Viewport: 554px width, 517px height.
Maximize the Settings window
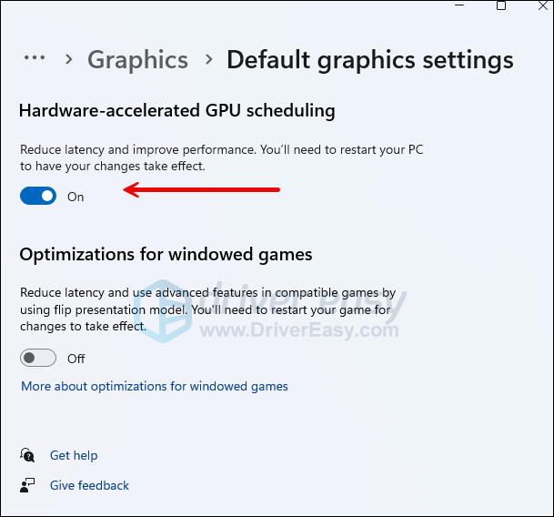coord(501,5)
